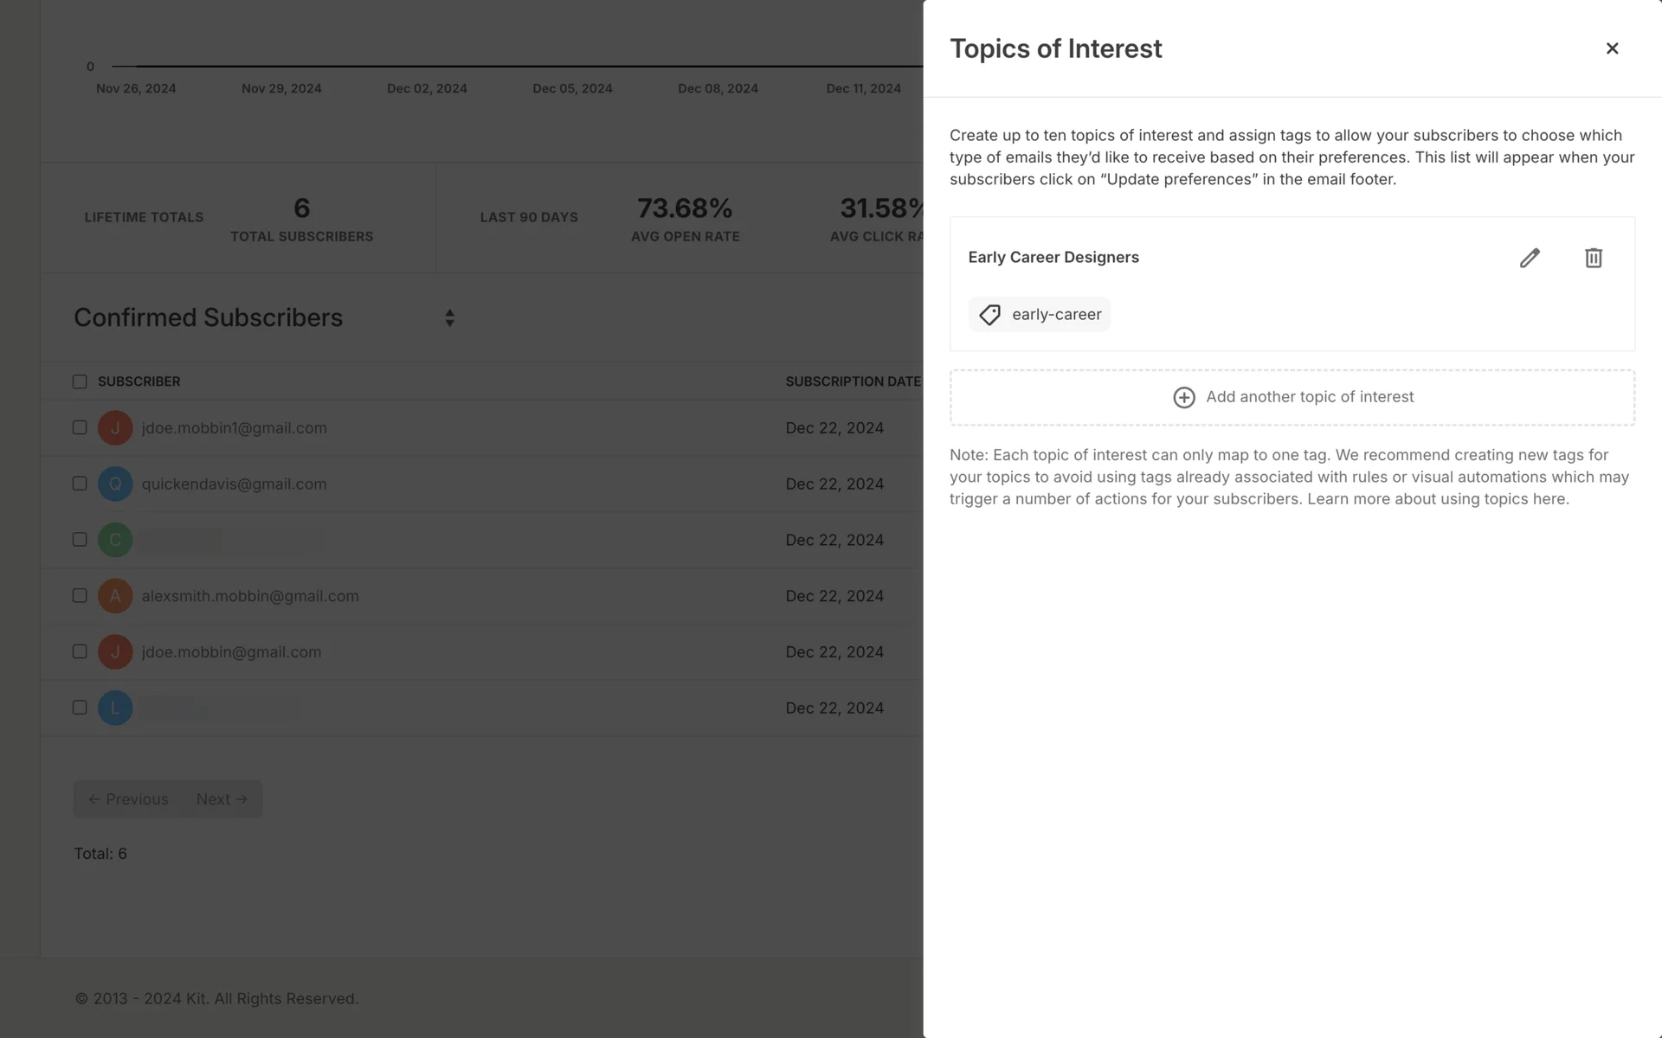
Task: Click avatar for jdoe.mobbin1@gmail.com
Action: click(115, 428)
